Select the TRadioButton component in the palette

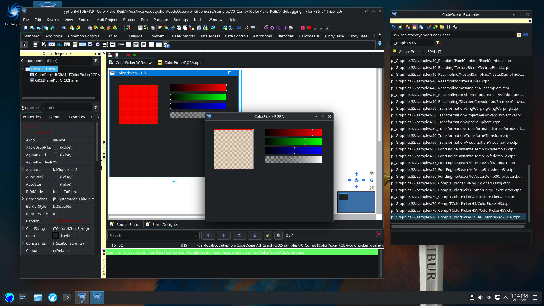click(x=98, y=44)
